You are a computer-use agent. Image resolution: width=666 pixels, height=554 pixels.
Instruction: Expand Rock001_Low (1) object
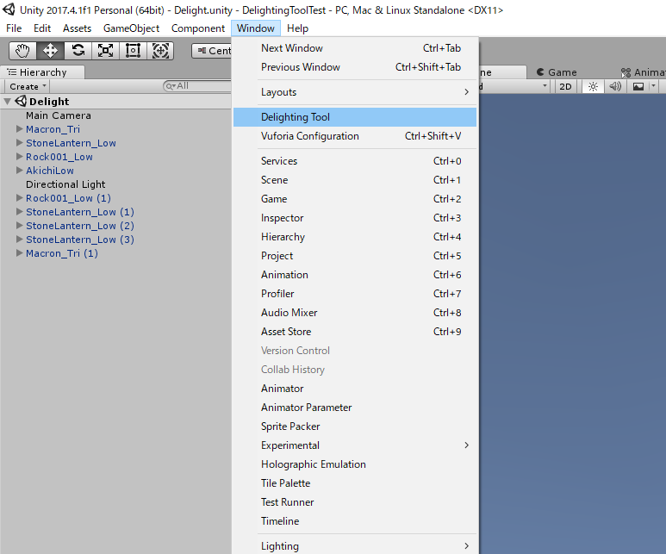[19, 197]
